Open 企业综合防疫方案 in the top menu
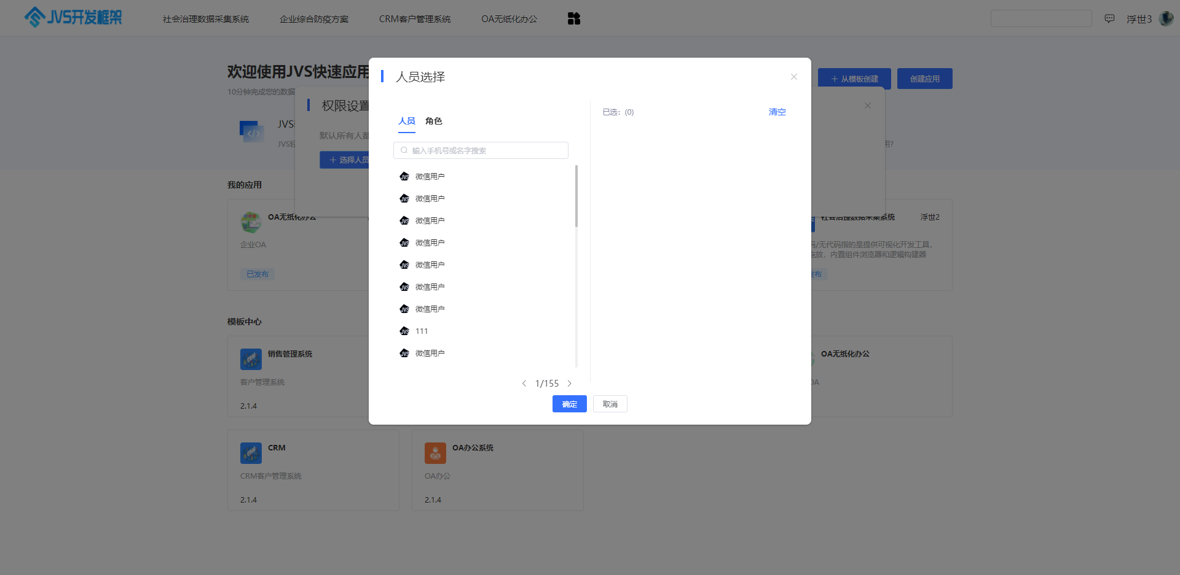Viewport: 1180px width, 575px height. (314, 19)
